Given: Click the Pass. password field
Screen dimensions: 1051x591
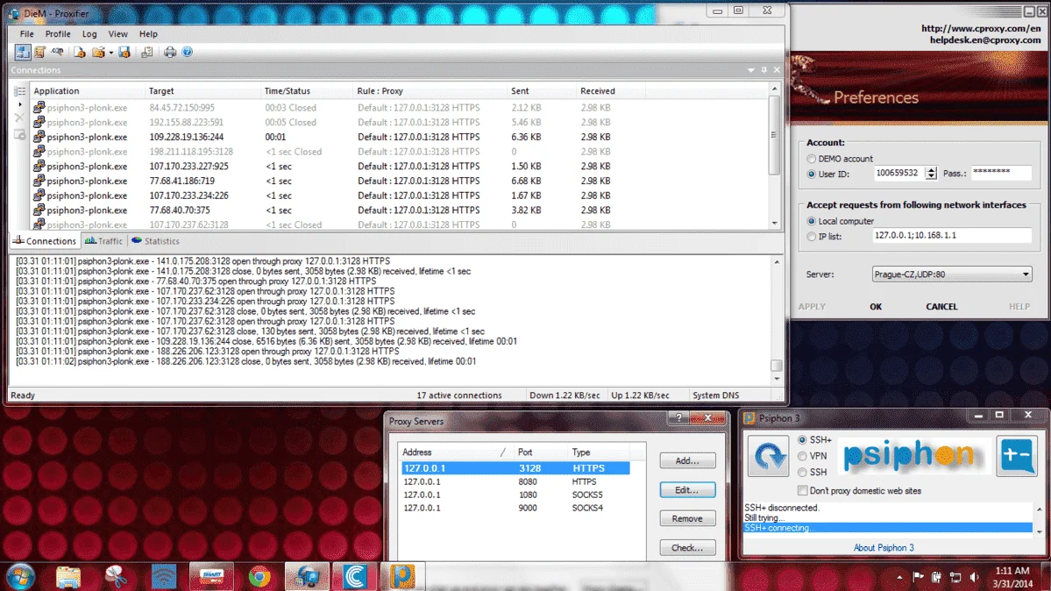Looking at the screenshot, I should (1001, 173).
